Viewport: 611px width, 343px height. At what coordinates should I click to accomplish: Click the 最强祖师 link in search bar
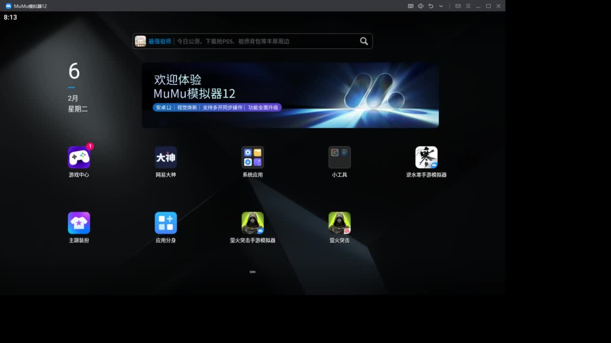coord(159,41)
